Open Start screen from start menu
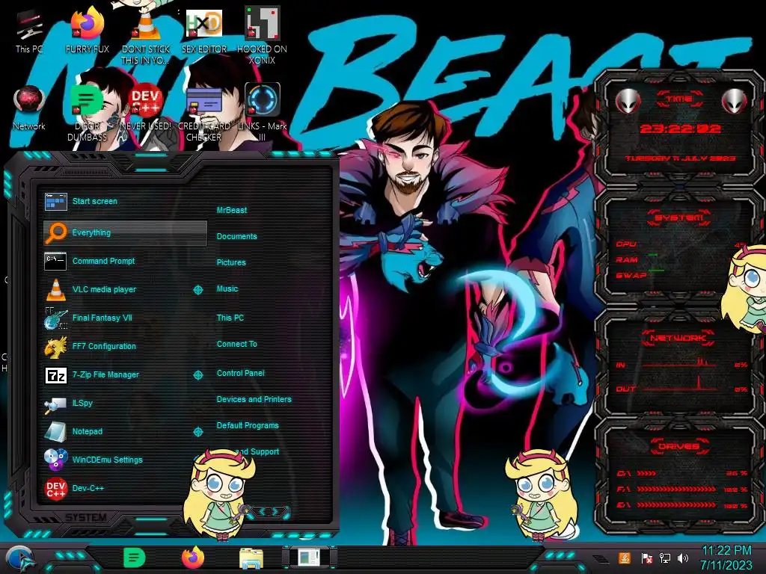The image size is (766, 574). point(125,201)
